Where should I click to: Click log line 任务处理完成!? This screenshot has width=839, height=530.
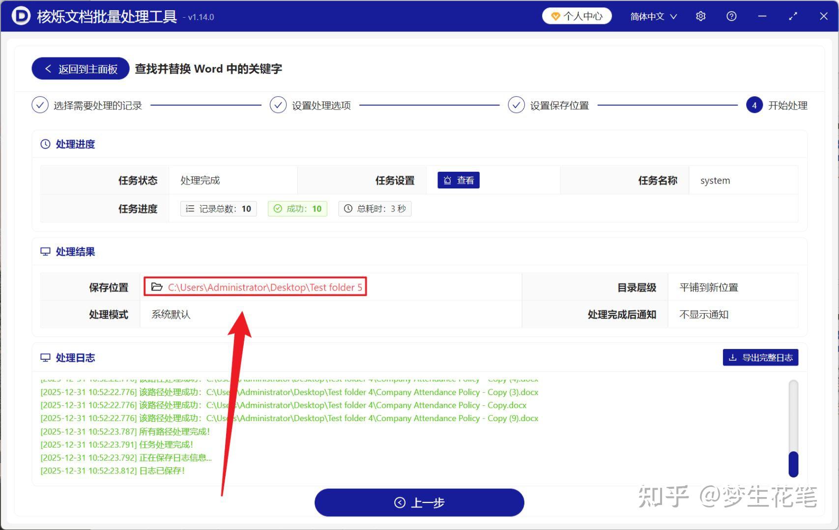tap(117, 445)
